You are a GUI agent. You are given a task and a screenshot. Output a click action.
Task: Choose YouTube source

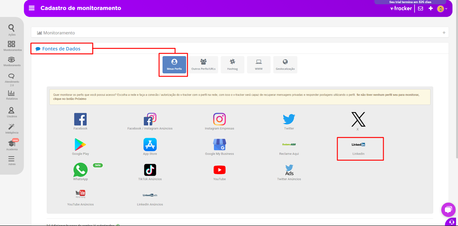click(x=220, y=173)
